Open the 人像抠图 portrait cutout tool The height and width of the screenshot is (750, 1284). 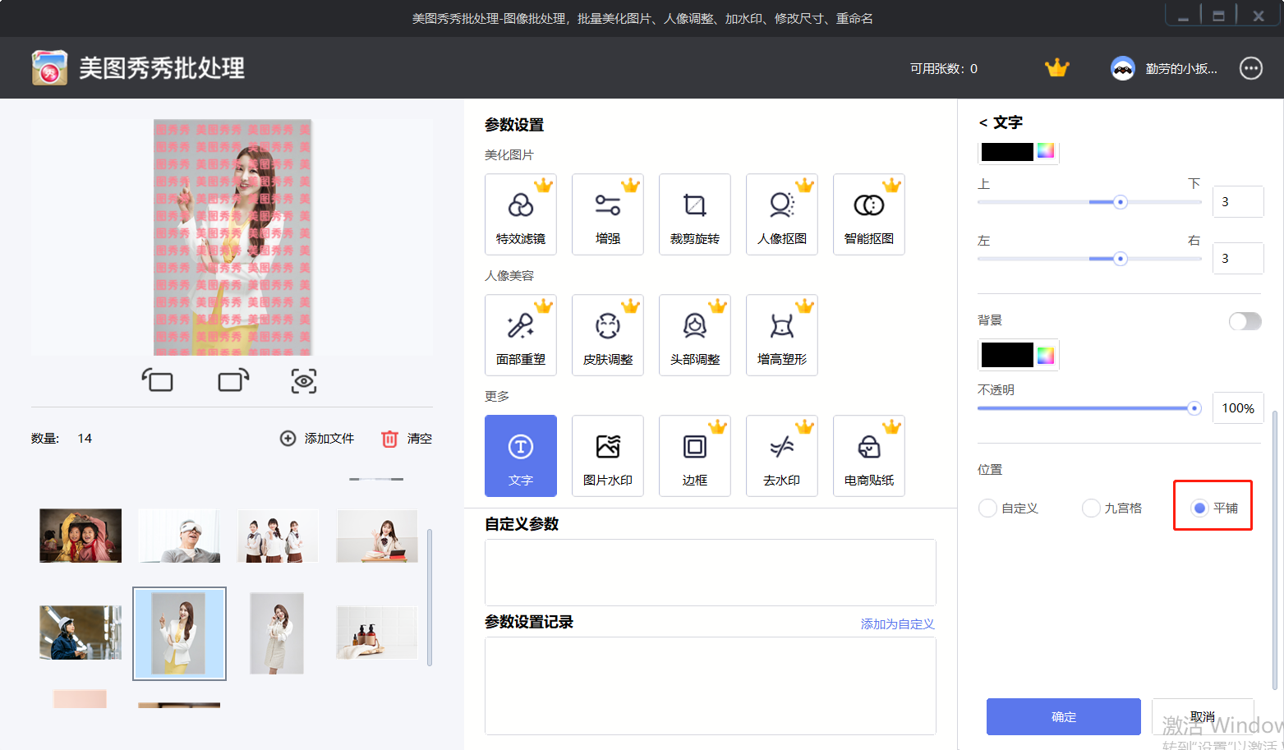pyautogui.click(x=782, y=214)
